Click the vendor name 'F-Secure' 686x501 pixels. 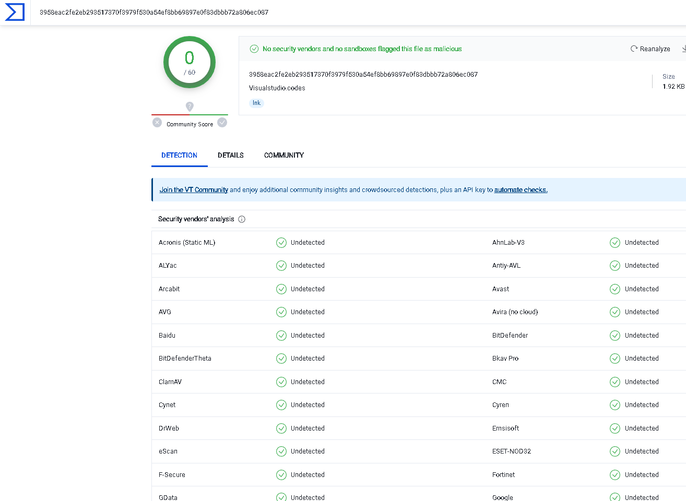click(172, 475)
